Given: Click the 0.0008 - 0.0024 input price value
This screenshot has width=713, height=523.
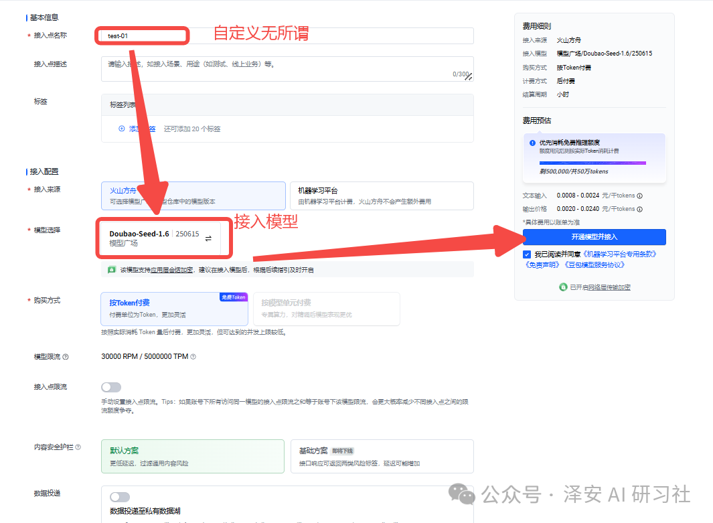Looking at the screenshot, I should 578,196.
